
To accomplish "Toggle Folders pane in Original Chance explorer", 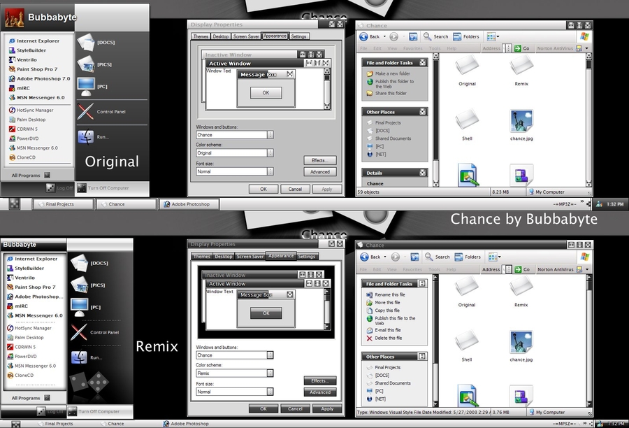I will [x=465, y=36].
